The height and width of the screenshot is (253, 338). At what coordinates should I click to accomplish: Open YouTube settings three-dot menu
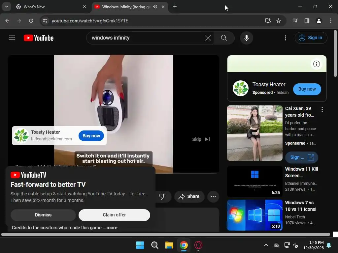[286, 38]
